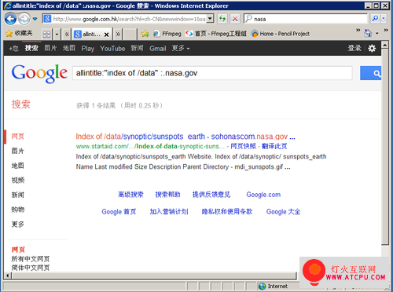The image size is (393, 292).
Task: Select 视频 in the left sidebar
Action: tap(18, 181)
